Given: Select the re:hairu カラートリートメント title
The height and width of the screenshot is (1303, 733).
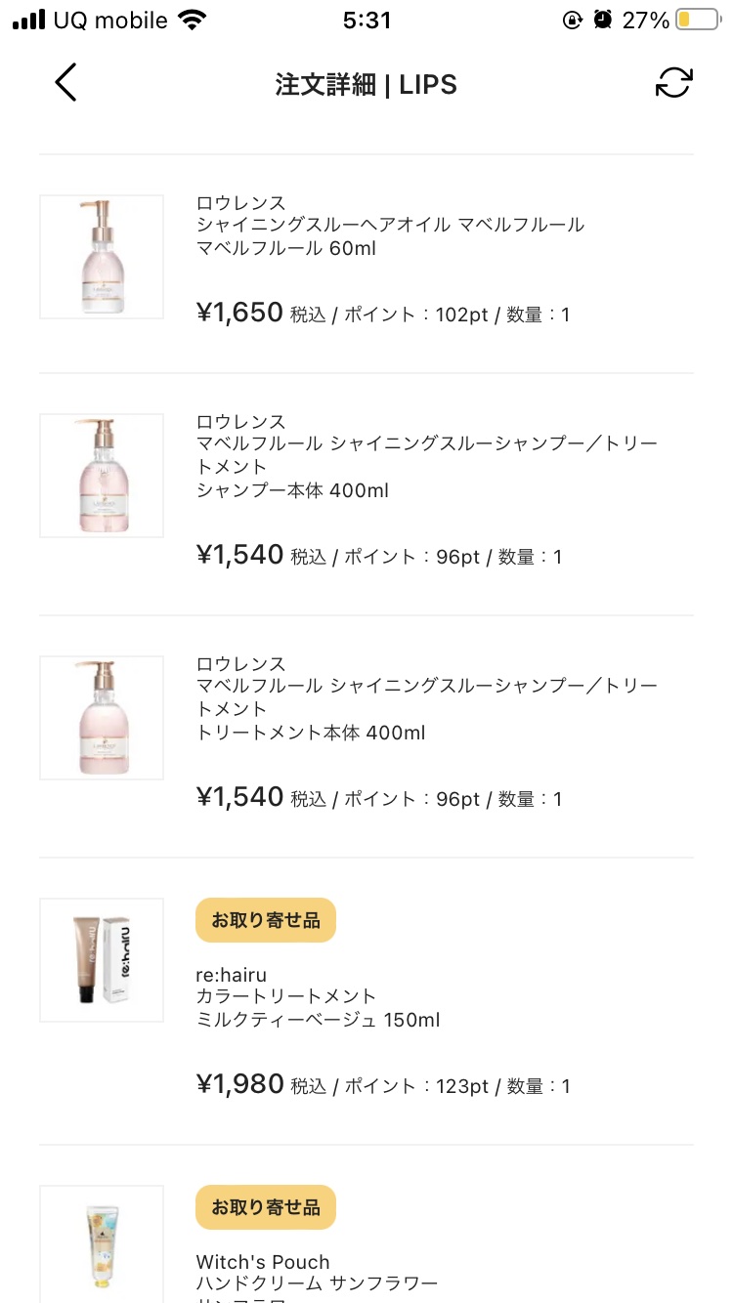Looking at the screenshot, I should coord(285,996).
